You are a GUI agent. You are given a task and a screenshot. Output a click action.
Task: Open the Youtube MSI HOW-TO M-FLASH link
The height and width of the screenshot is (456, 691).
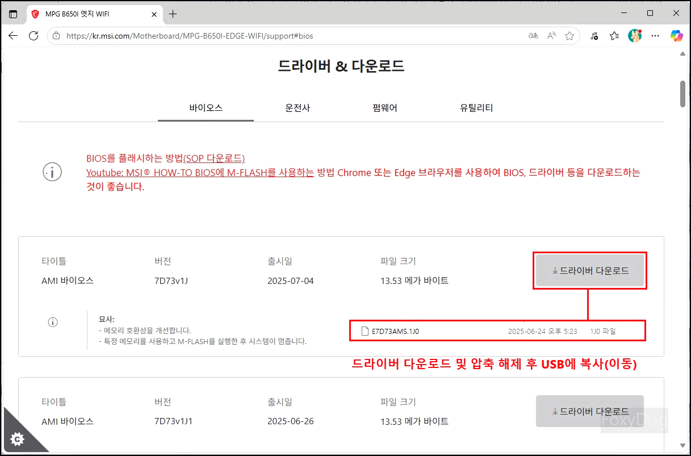pos(200,172)
